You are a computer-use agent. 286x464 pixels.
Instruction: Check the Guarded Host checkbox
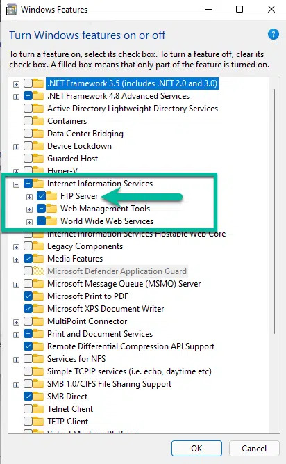pos(28,159)
